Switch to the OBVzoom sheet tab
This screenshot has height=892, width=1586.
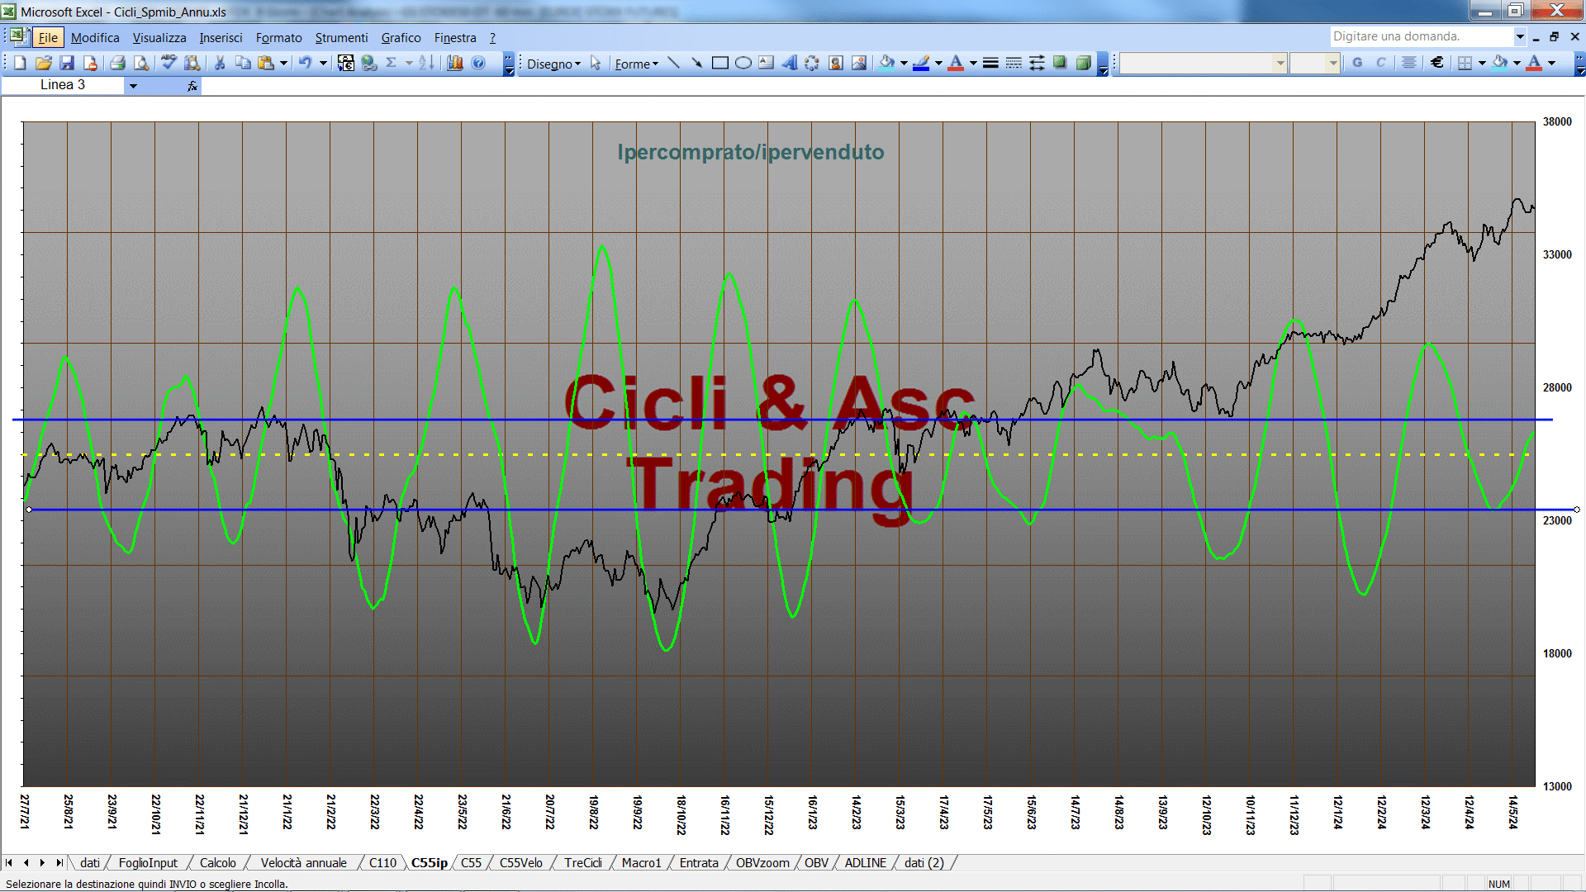pos(762,862)
